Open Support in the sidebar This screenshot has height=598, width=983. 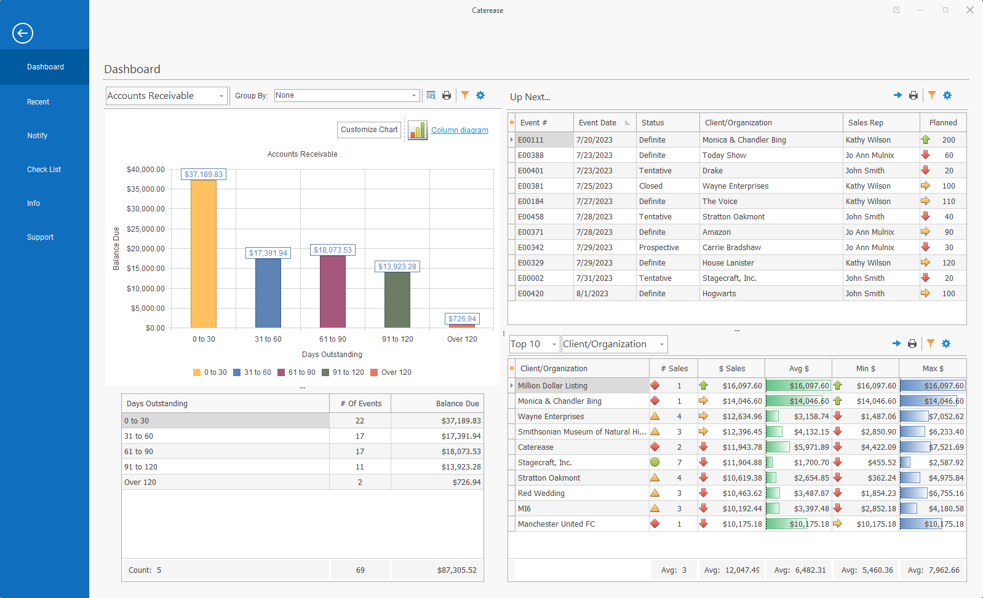pyautogui.click(x=40, y=237)
